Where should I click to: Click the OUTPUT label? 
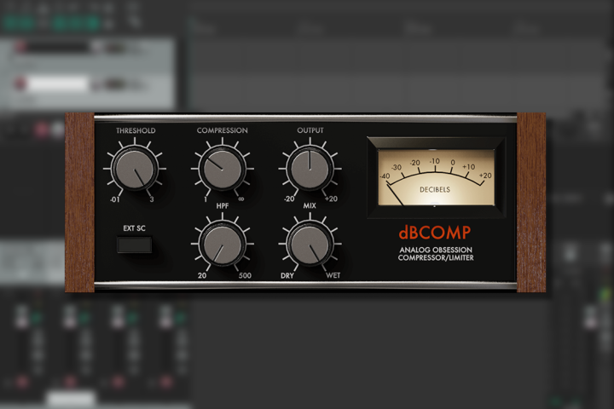click(x=310, y=130)
